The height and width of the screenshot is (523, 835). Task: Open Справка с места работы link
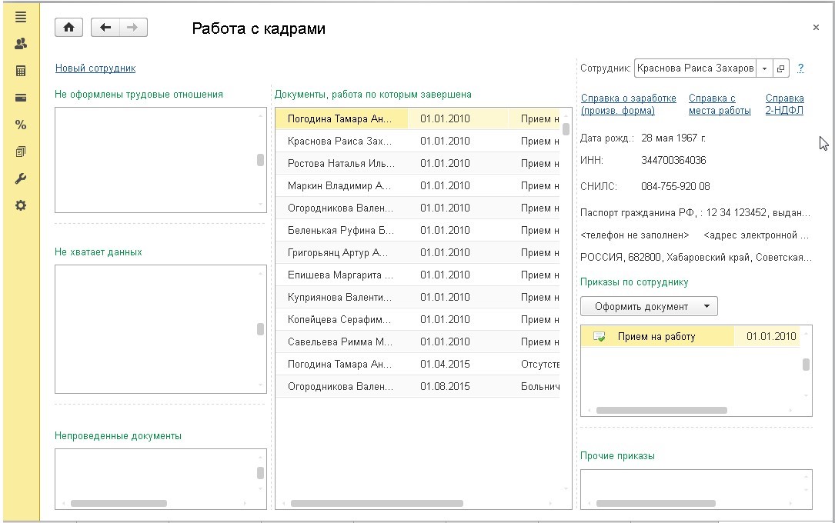click(720, 105)
